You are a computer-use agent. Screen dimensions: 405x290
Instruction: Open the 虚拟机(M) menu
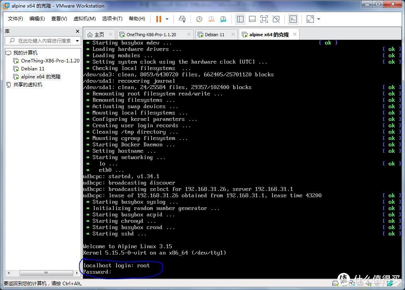[x=84, y=19]
